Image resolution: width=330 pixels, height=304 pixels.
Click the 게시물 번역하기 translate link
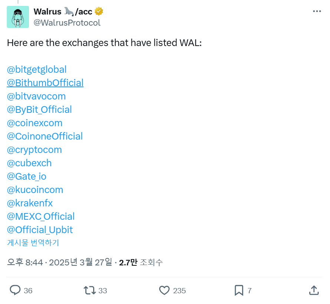coord(33,243)
